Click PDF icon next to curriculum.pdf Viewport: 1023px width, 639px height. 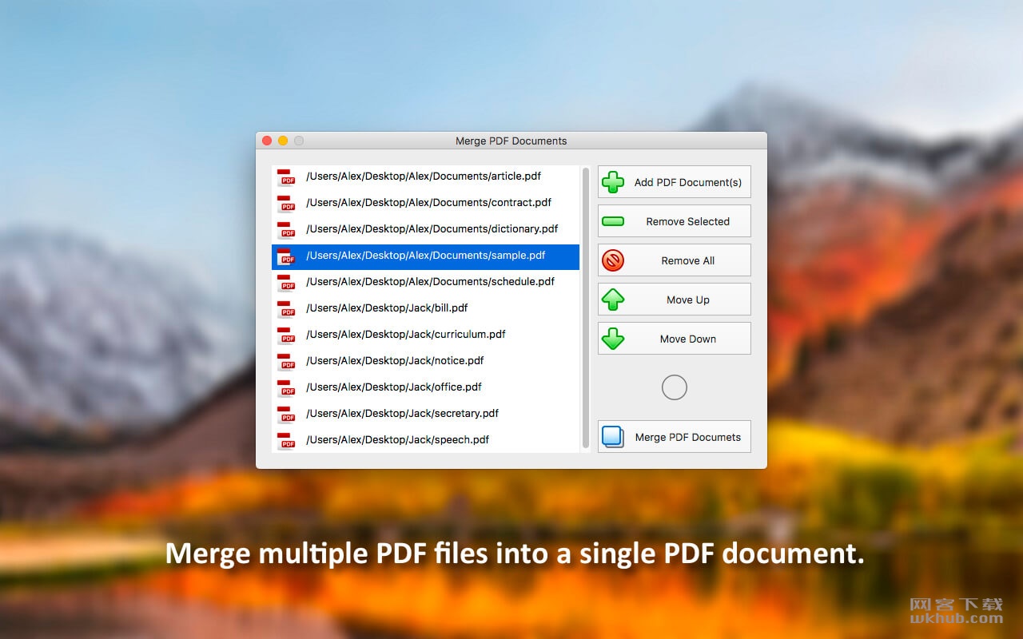[x=286, y=335]
